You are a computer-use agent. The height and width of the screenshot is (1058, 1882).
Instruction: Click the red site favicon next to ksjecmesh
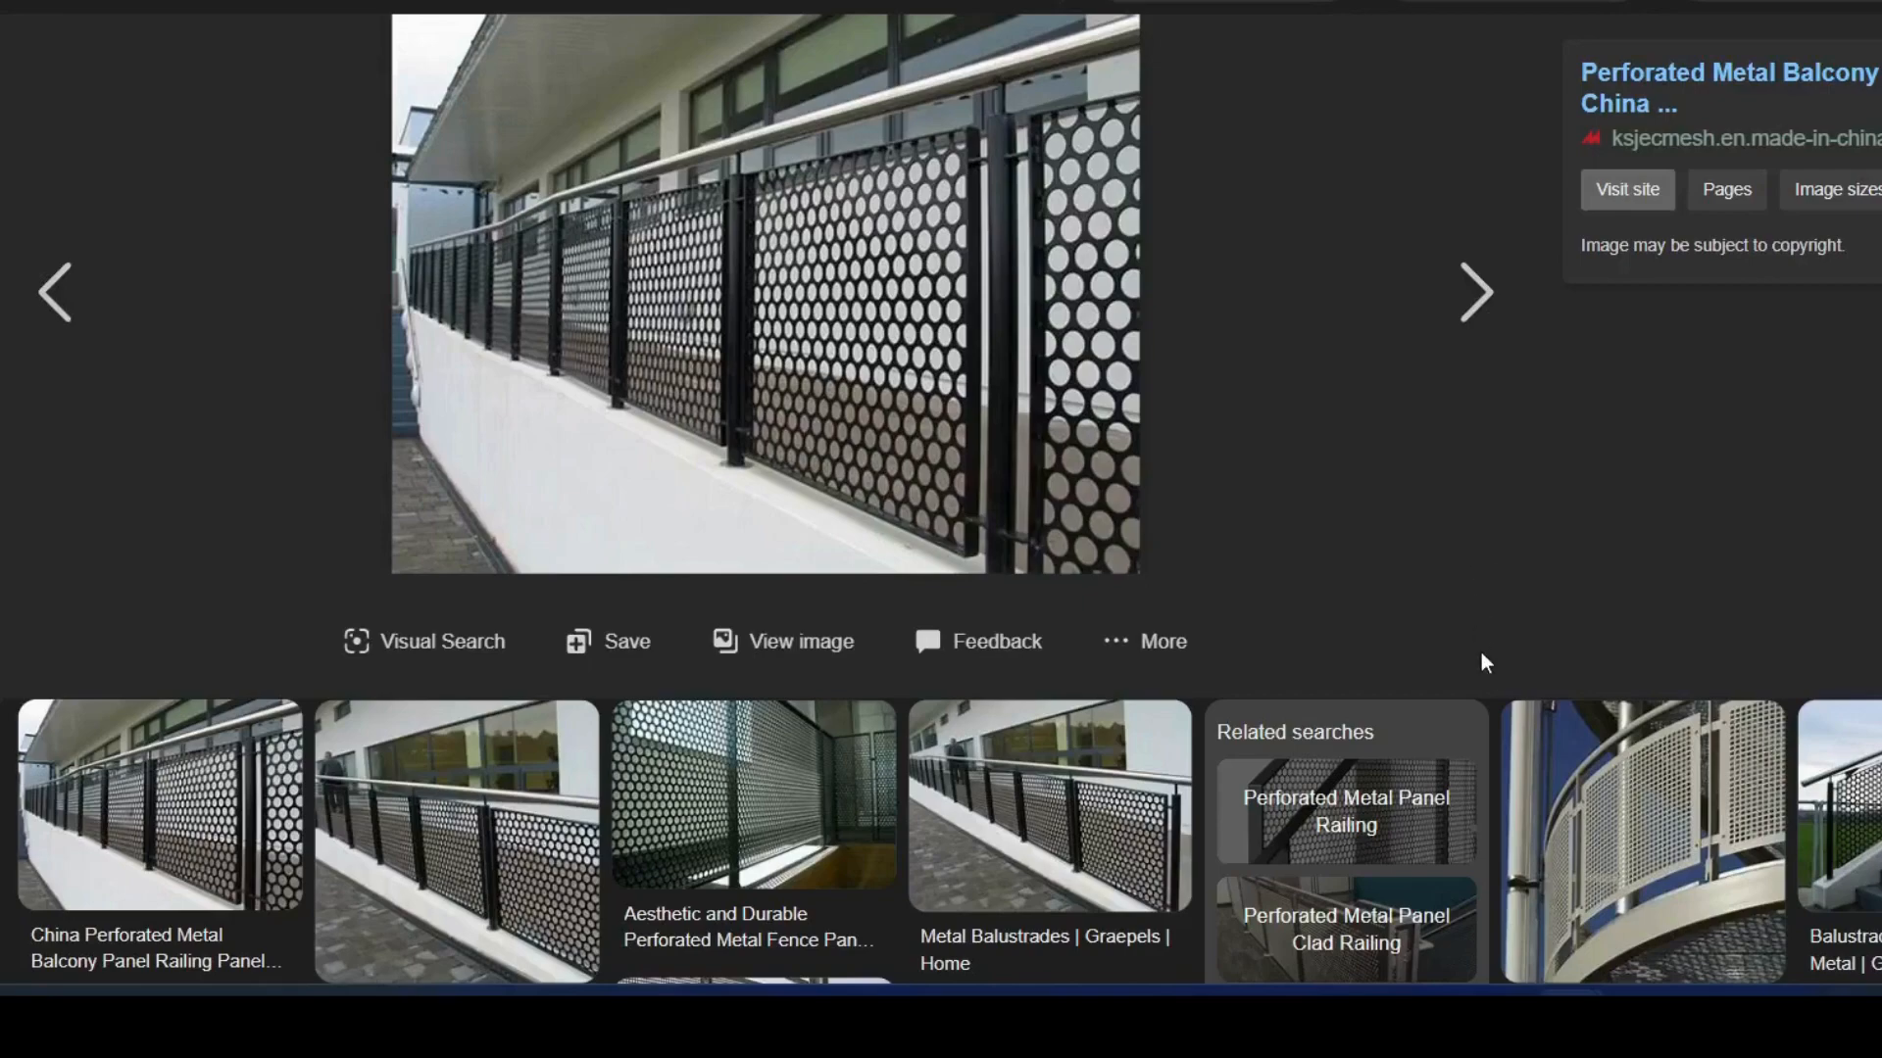(x=1591, y=138)
